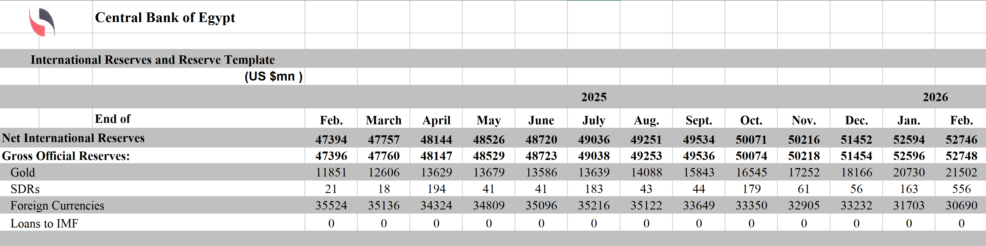Select the Foreign Currencies row label
986x246 pixels.
pos(57,205)
